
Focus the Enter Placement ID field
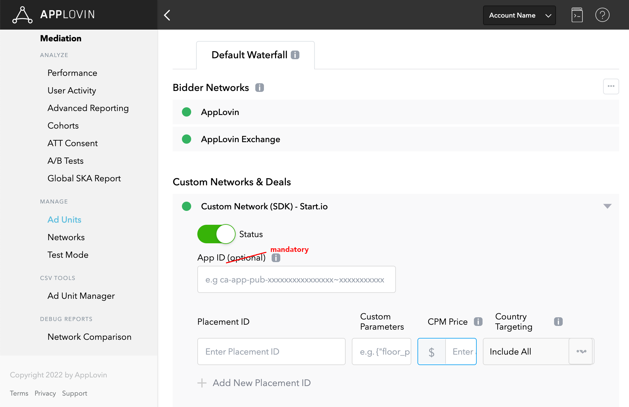point(271,351)
